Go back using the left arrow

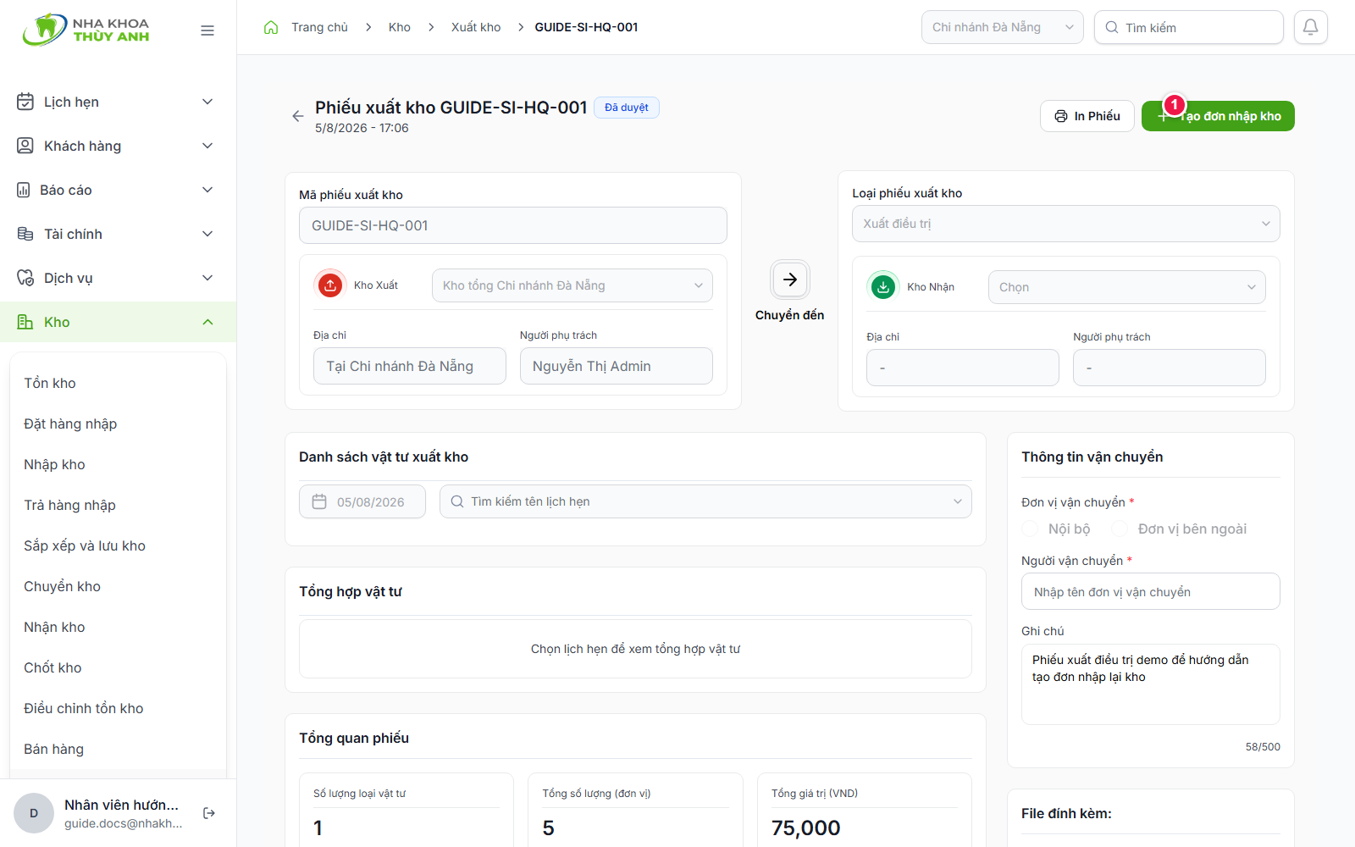pos(297,116)
